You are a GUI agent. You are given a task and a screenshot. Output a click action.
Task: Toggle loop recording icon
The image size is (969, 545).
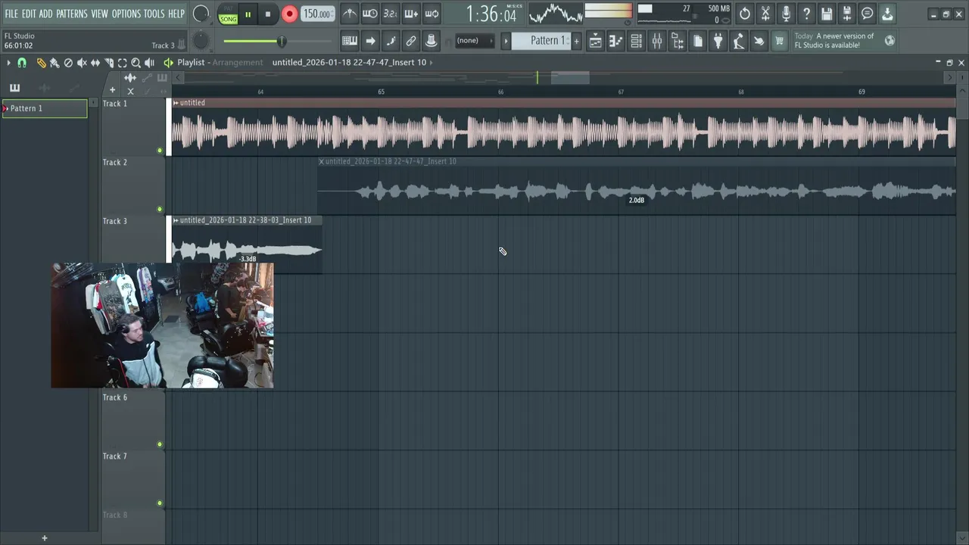[431, 14]
